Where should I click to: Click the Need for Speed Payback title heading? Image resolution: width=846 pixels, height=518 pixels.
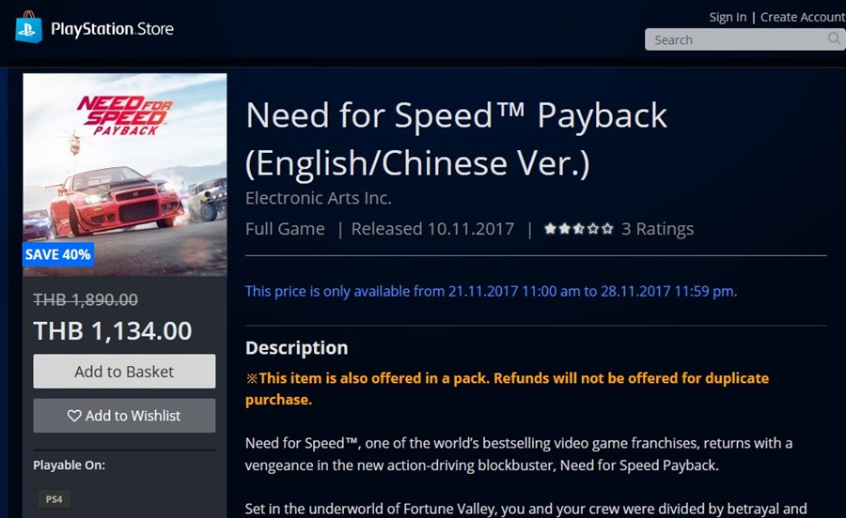457,139
